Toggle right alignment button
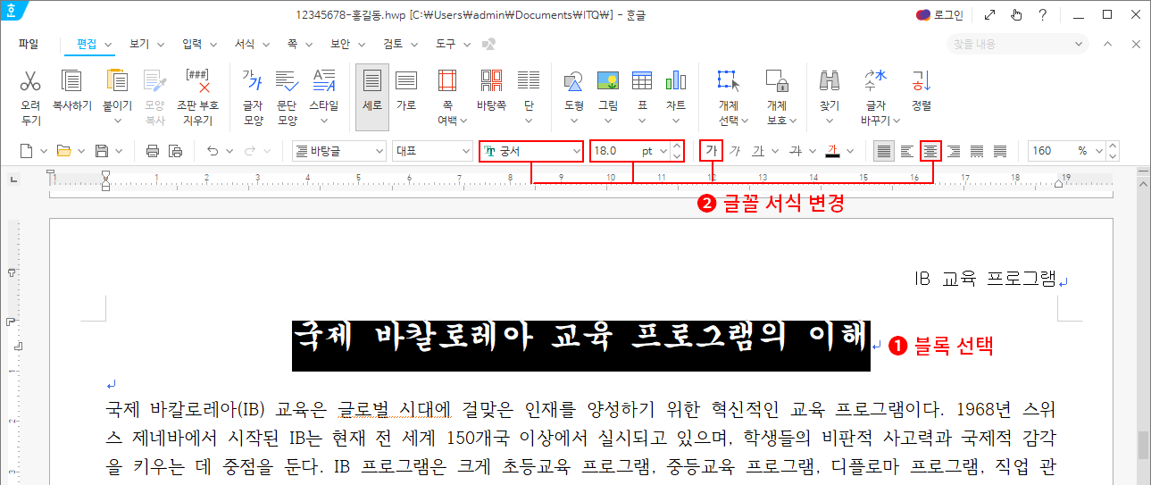Screen dimensions: 1151x485 955,151
